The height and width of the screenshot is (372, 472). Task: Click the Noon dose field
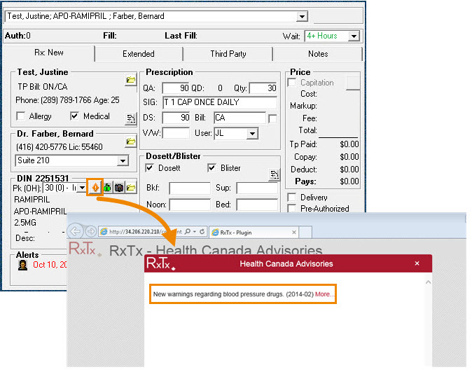click(x=190, y=205)
